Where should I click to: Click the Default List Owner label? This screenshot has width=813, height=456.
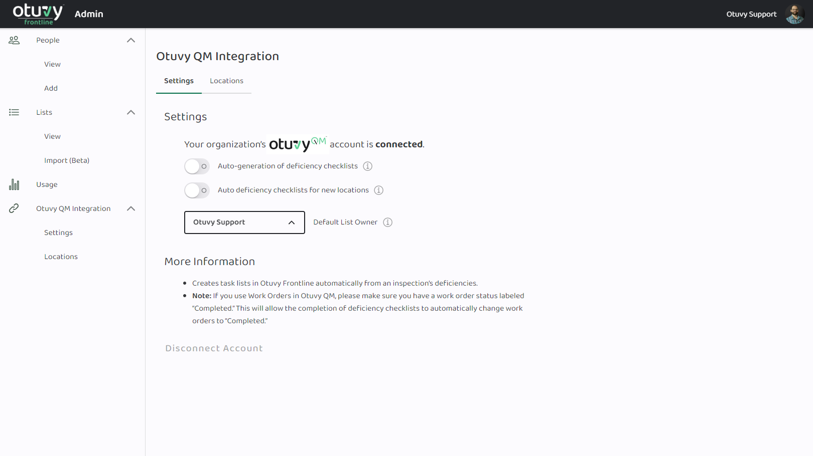pyautogui.click(x=345, y=222)
